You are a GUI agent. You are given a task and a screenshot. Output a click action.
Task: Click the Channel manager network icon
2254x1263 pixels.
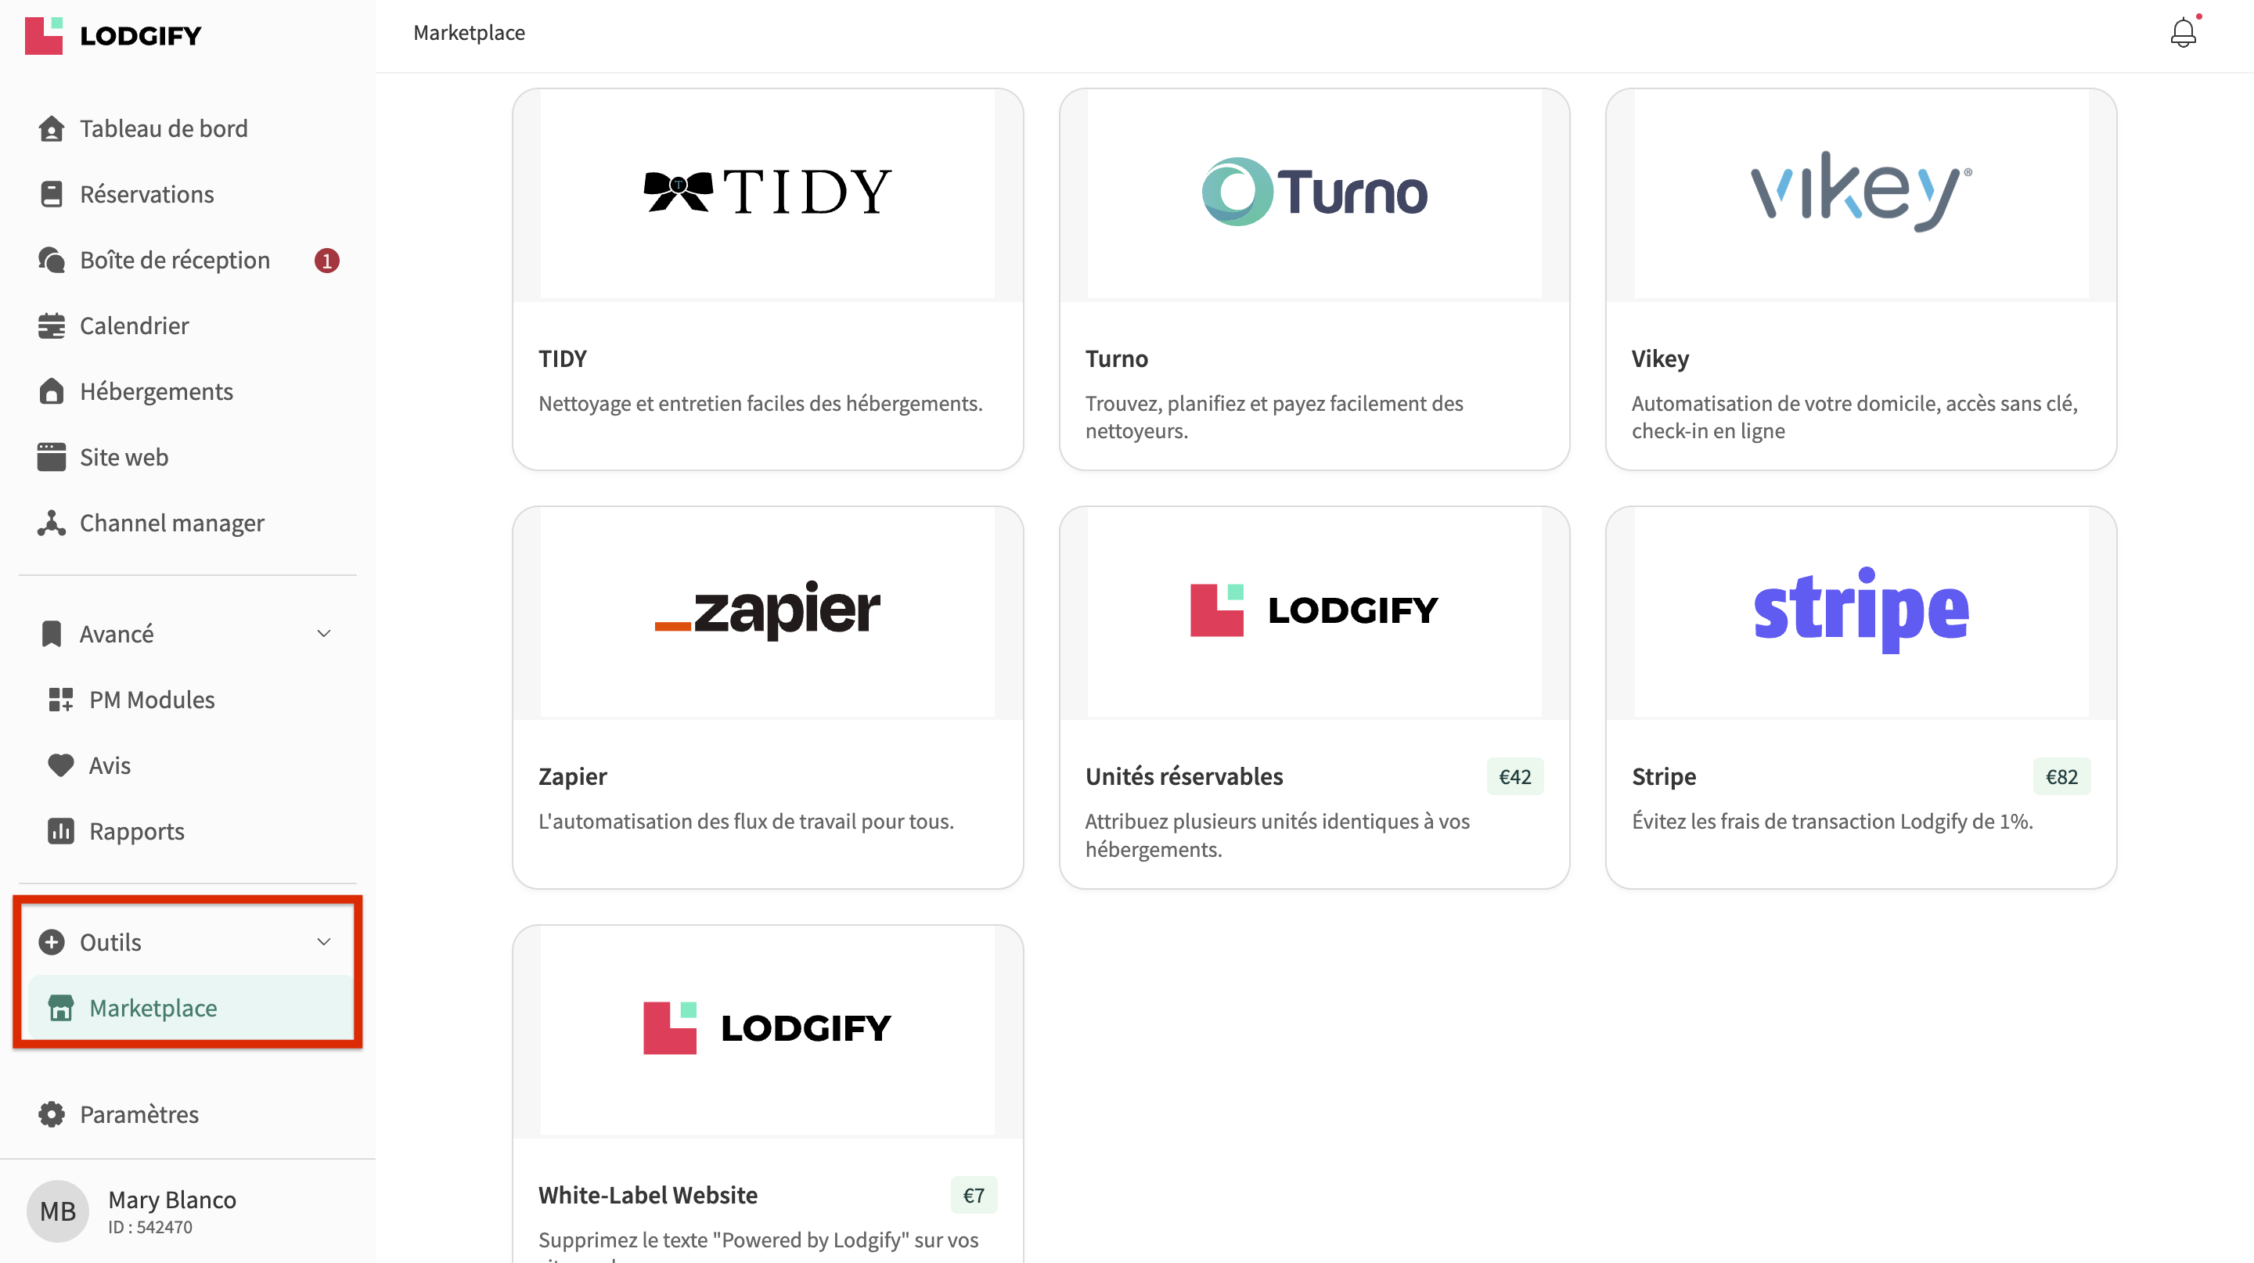pyautogui.click(x=51, y=523)
